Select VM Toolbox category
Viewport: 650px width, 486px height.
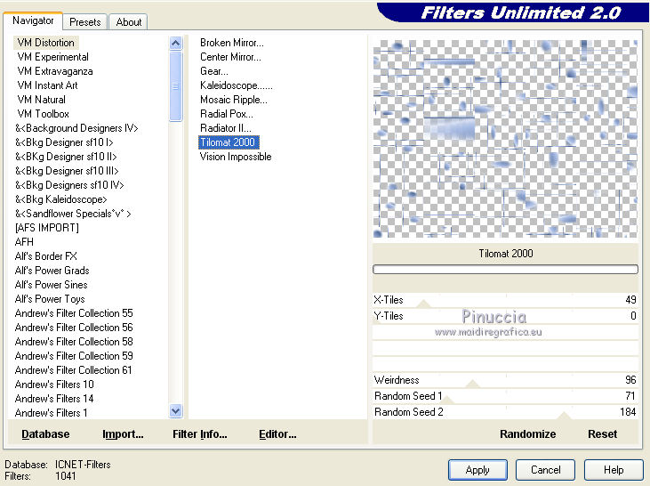coord(43,114)
